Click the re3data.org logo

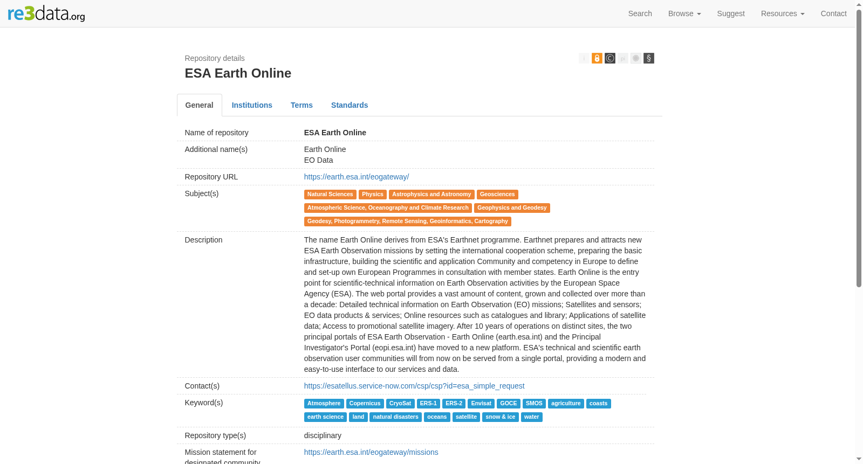coord(46,13)
